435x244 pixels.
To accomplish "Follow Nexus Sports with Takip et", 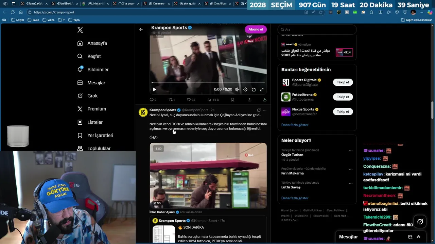I will [x=343, y=111].
